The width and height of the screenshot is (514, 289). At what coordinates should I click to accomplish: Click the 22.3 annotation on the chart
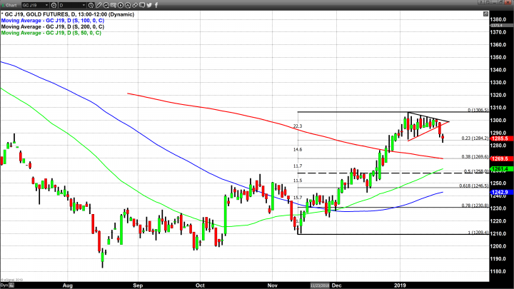point(298,126)
